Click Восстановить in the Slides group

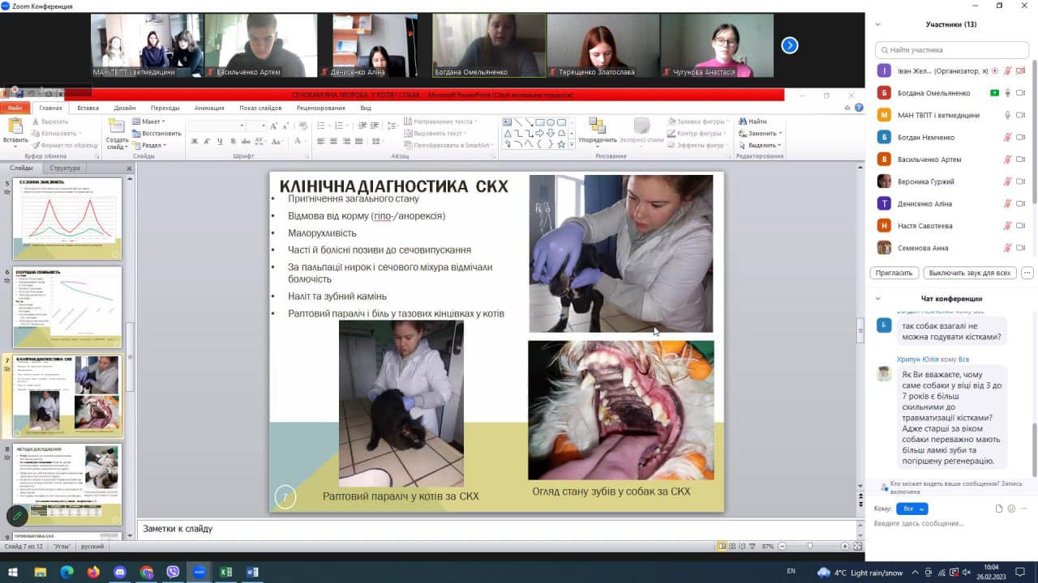(156, 133)
